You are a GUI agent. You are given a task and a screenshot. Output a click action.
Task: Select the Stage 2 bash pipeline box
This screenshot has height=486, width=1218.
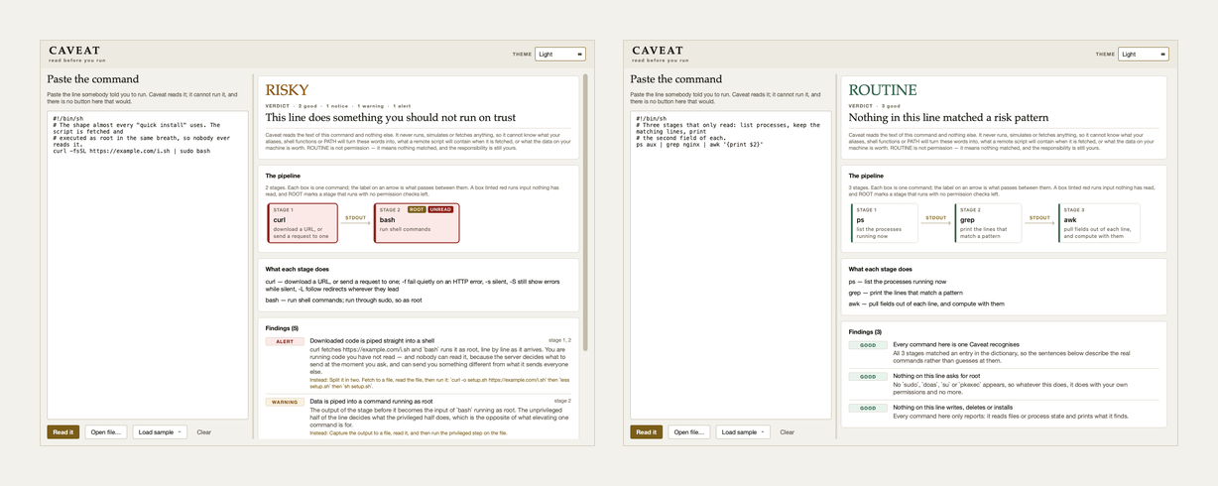[417, 223]
